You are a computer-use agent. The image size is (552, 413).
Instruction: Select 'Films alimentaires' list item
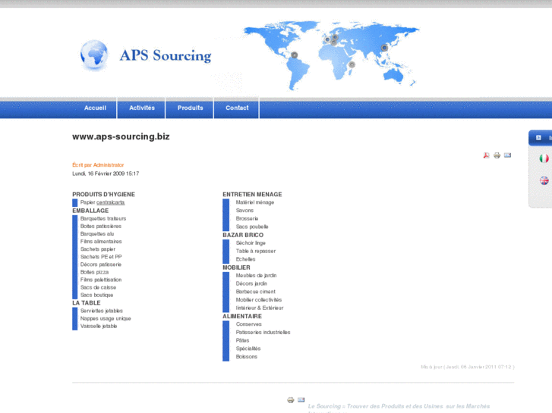coord(101,242)
